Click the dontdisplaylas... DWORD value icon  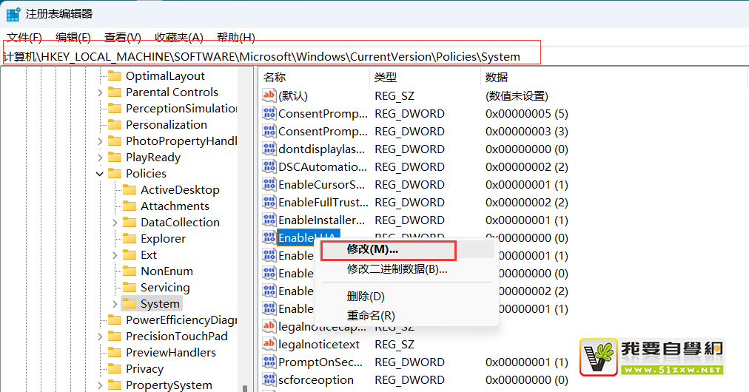point(269,149)
